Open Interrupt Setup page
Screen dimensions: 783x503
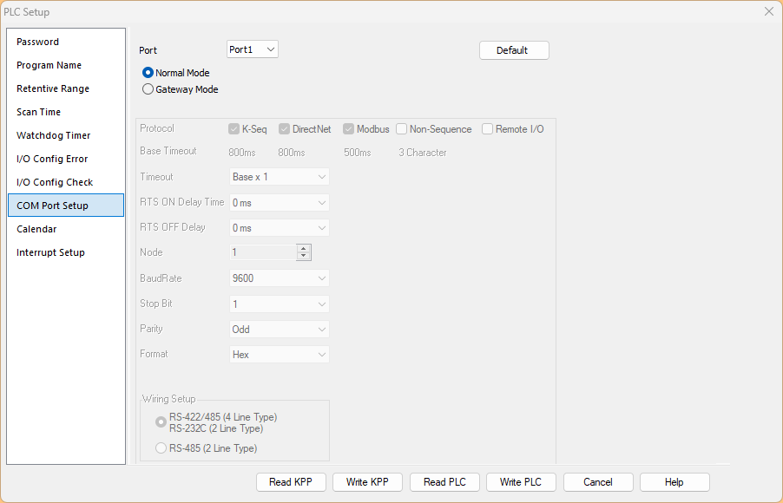click(x=66, y=252)
